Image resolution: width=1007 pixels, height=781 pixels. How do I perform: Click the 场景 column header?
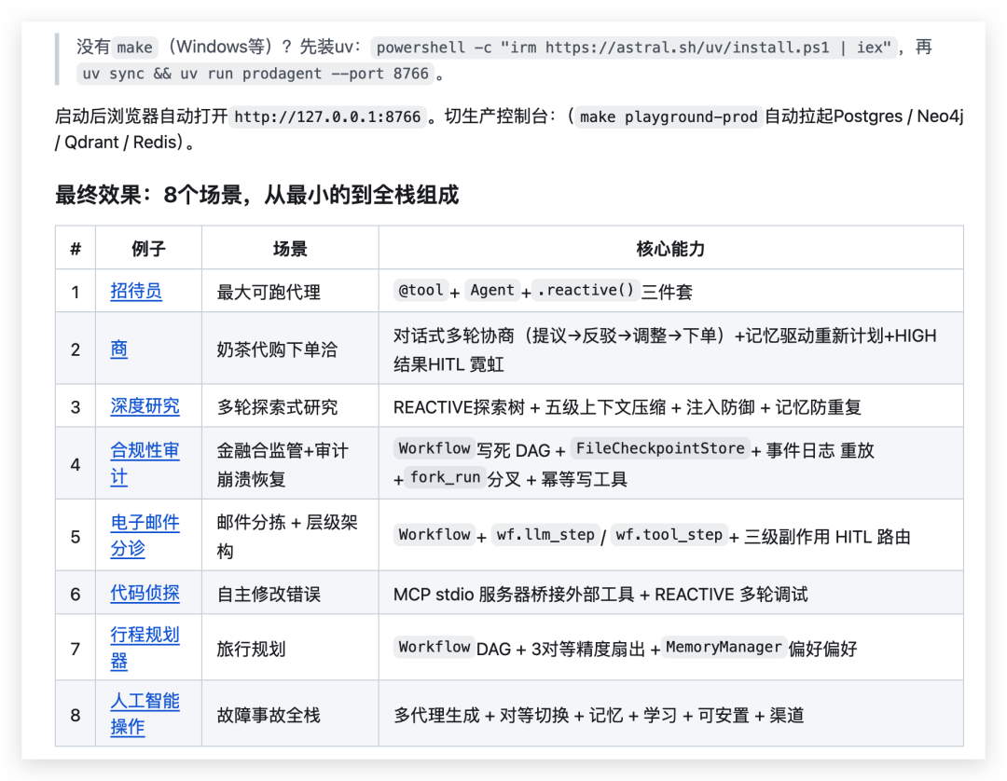coord(290,248)
